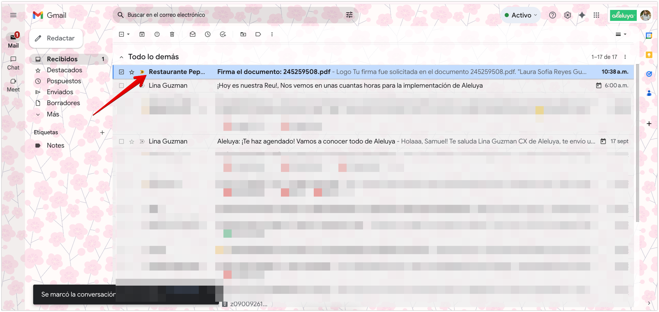Viewport: 659px width, 312px height.
Task: Go to the Enviados folder
Action: coord(60,92)
